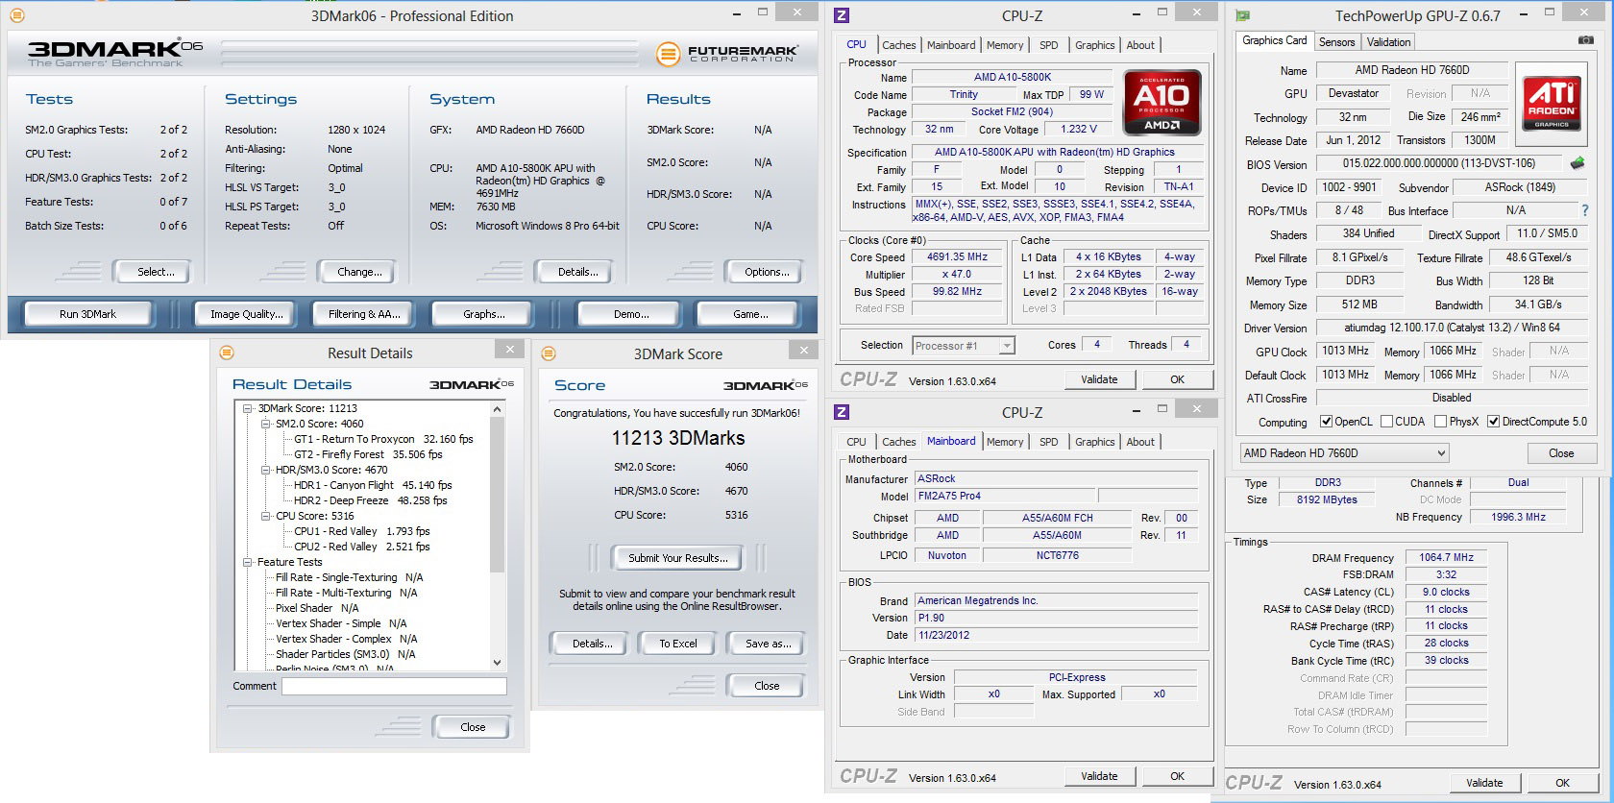1614x803 pixels.
Task: Click the Bus Interface question mark icon
Action: click(1585, 210)
